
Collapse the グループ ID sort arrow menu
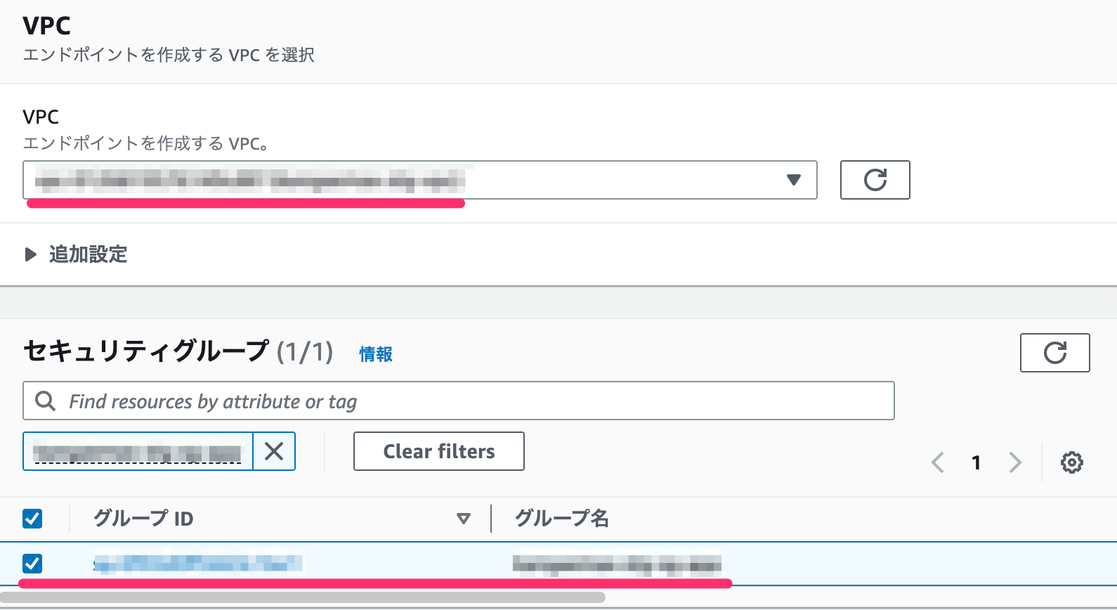tap(464, 519)
